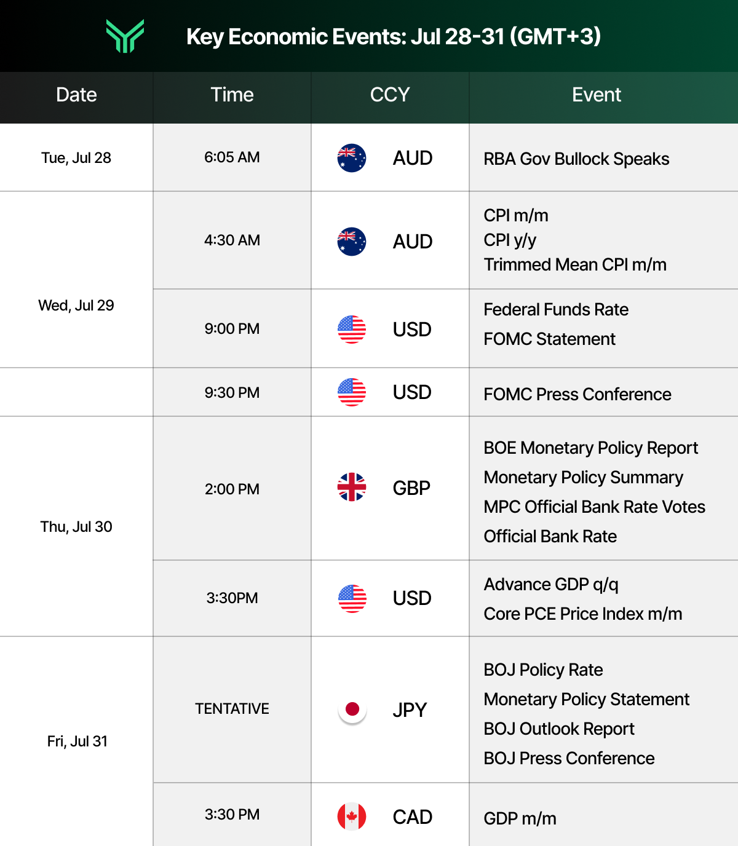Click the CCY column header
Viewport: 738px width, 846px height.
[390, 95]
